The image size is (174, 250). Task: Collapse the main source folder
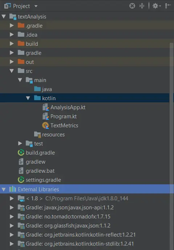tap(20, 80)
